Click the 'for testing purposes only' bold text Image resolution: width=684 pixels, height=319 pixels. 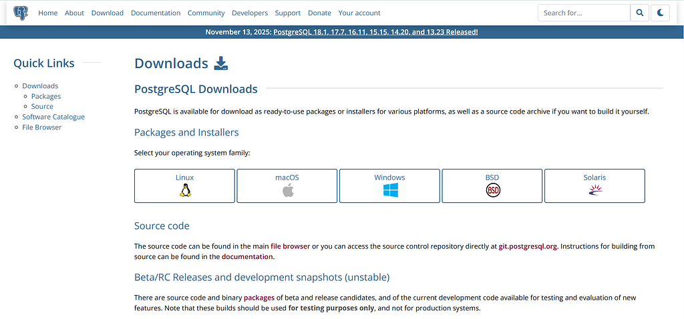[x=331, y=308]
